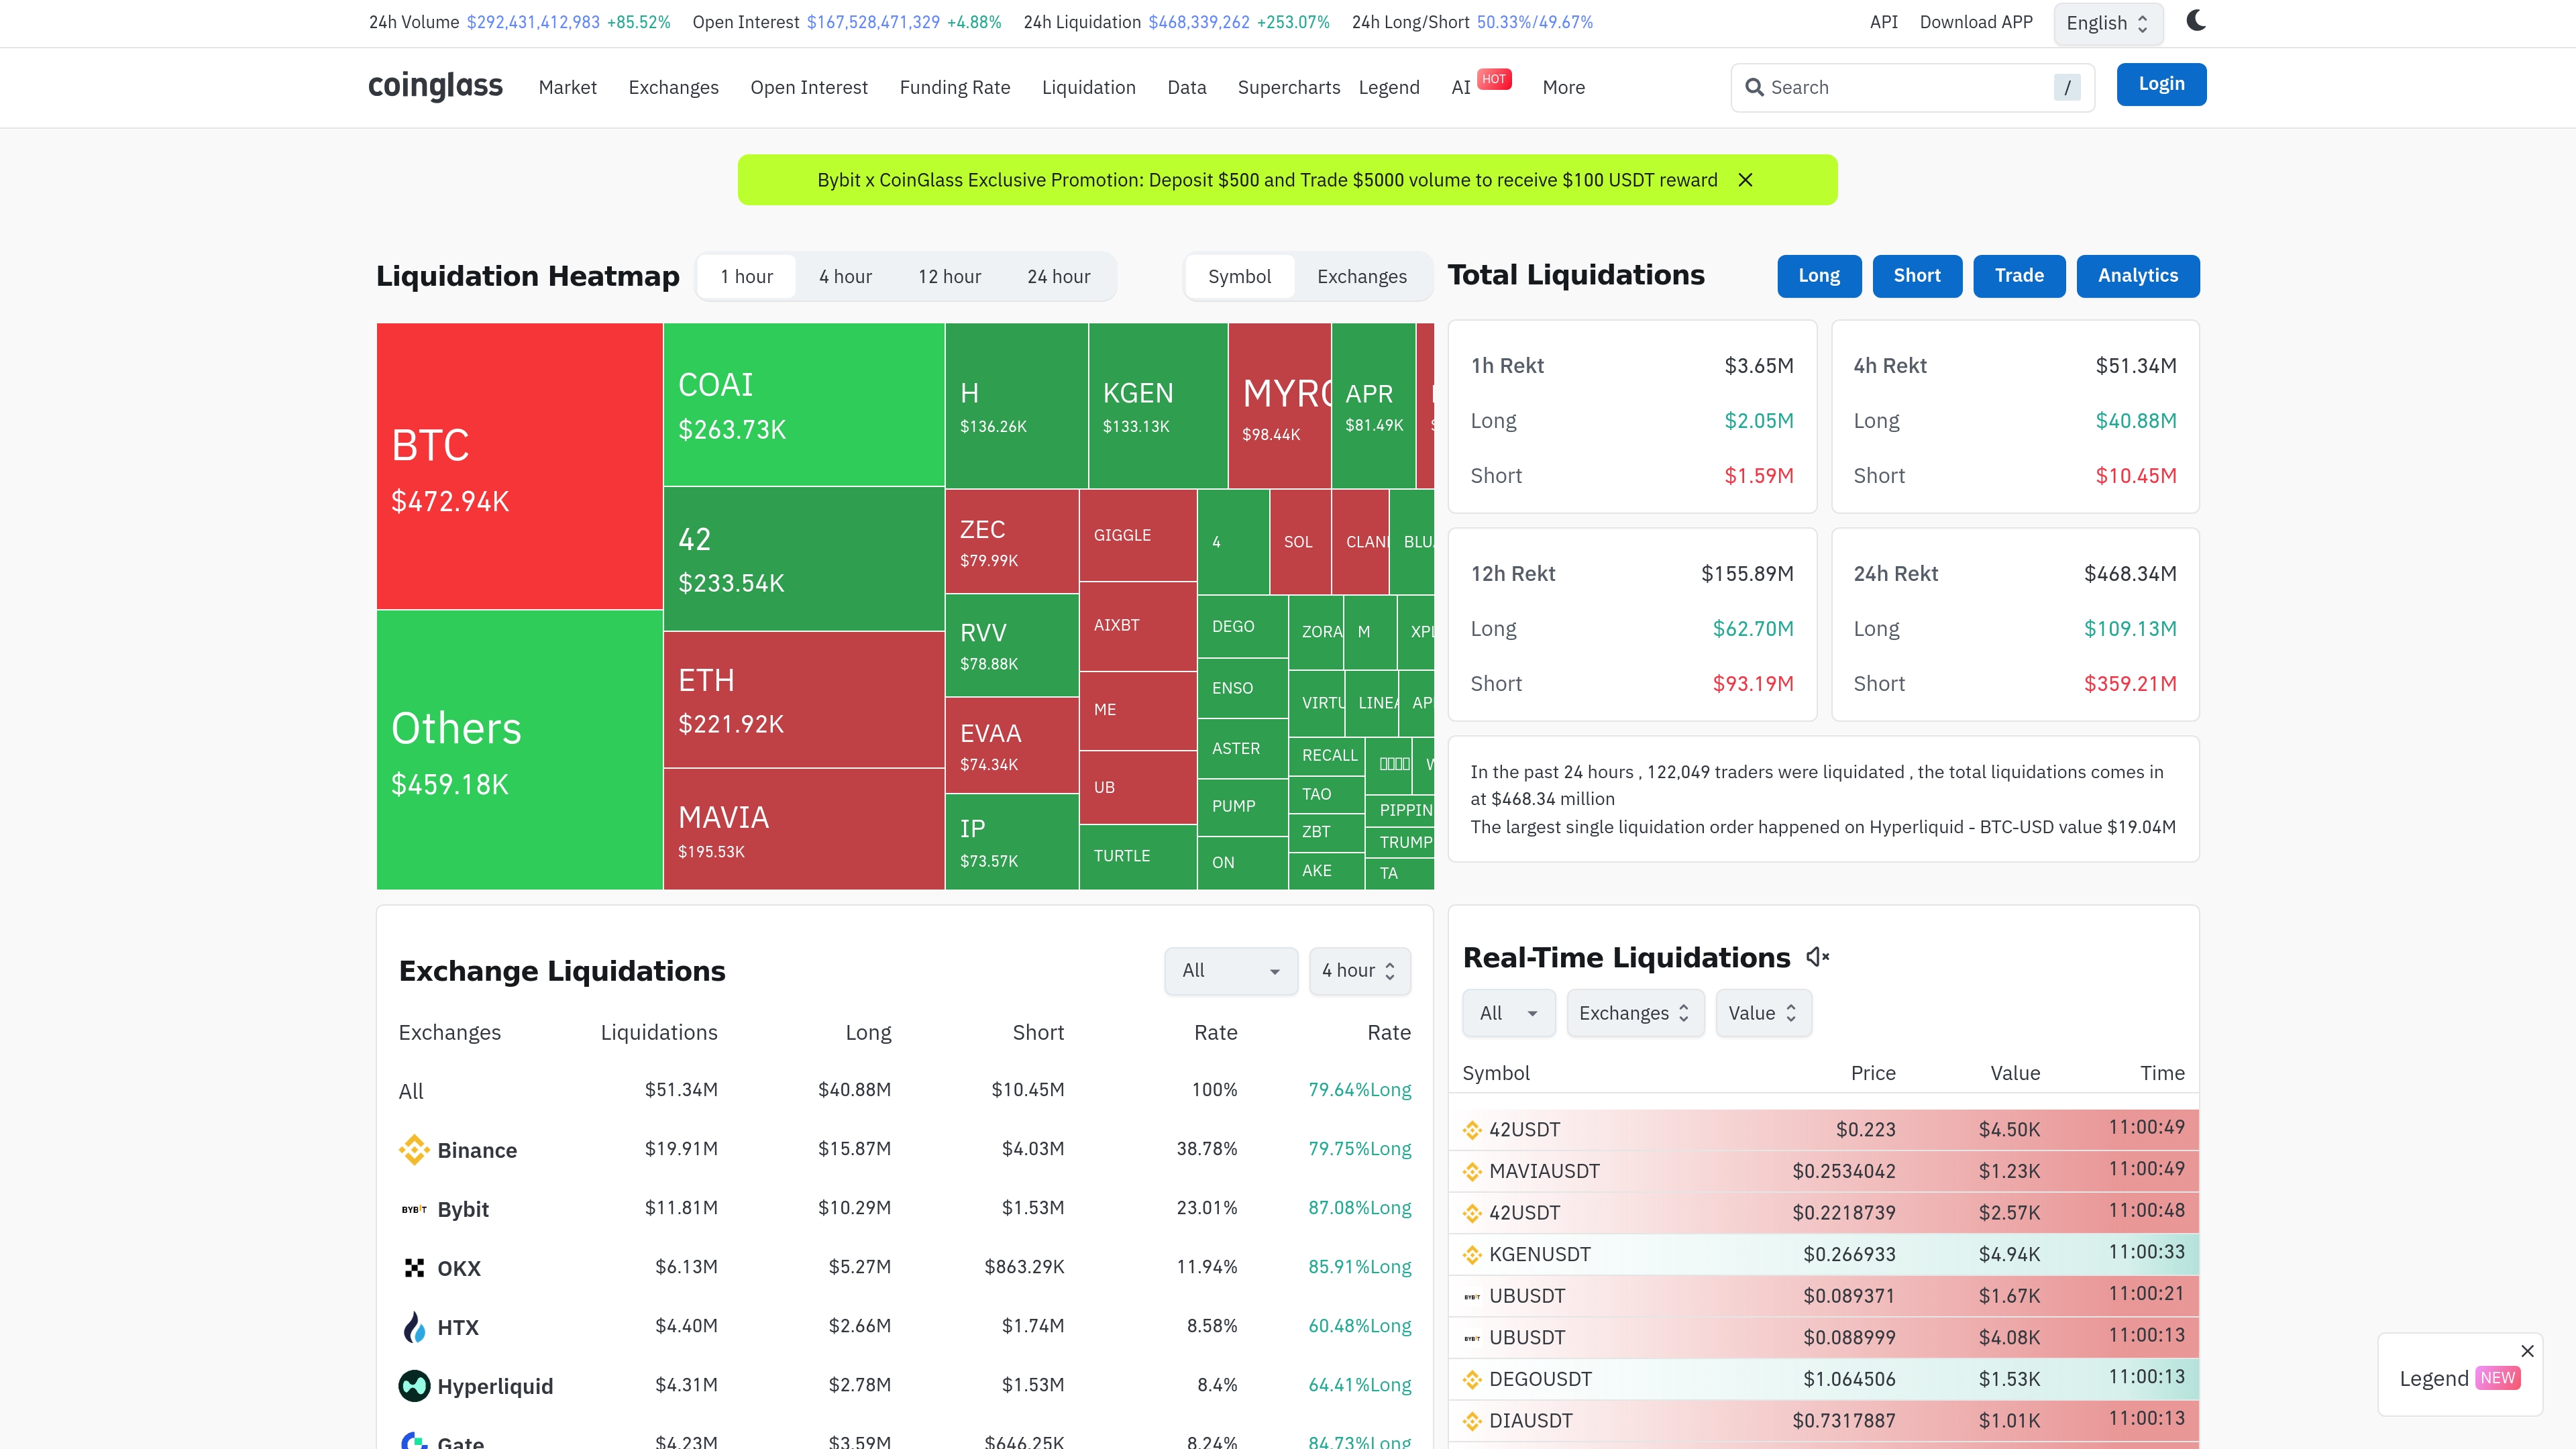
Task: Click the Hyperliquid exchange logo
Action: 413,1386
